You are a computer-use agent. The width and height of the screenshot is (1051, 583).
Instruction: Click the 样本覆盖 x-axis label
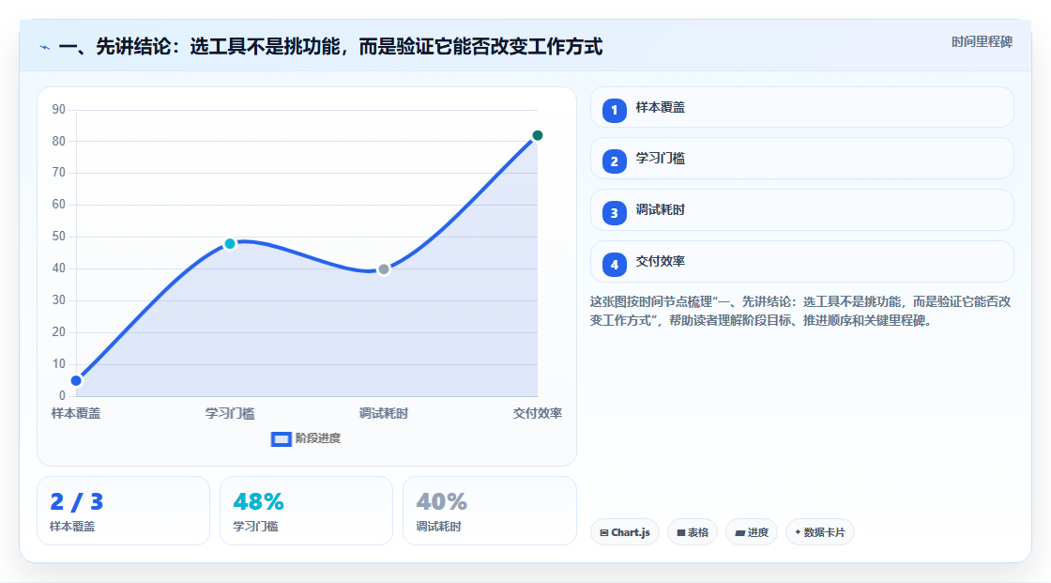click(x=76, y=413)
